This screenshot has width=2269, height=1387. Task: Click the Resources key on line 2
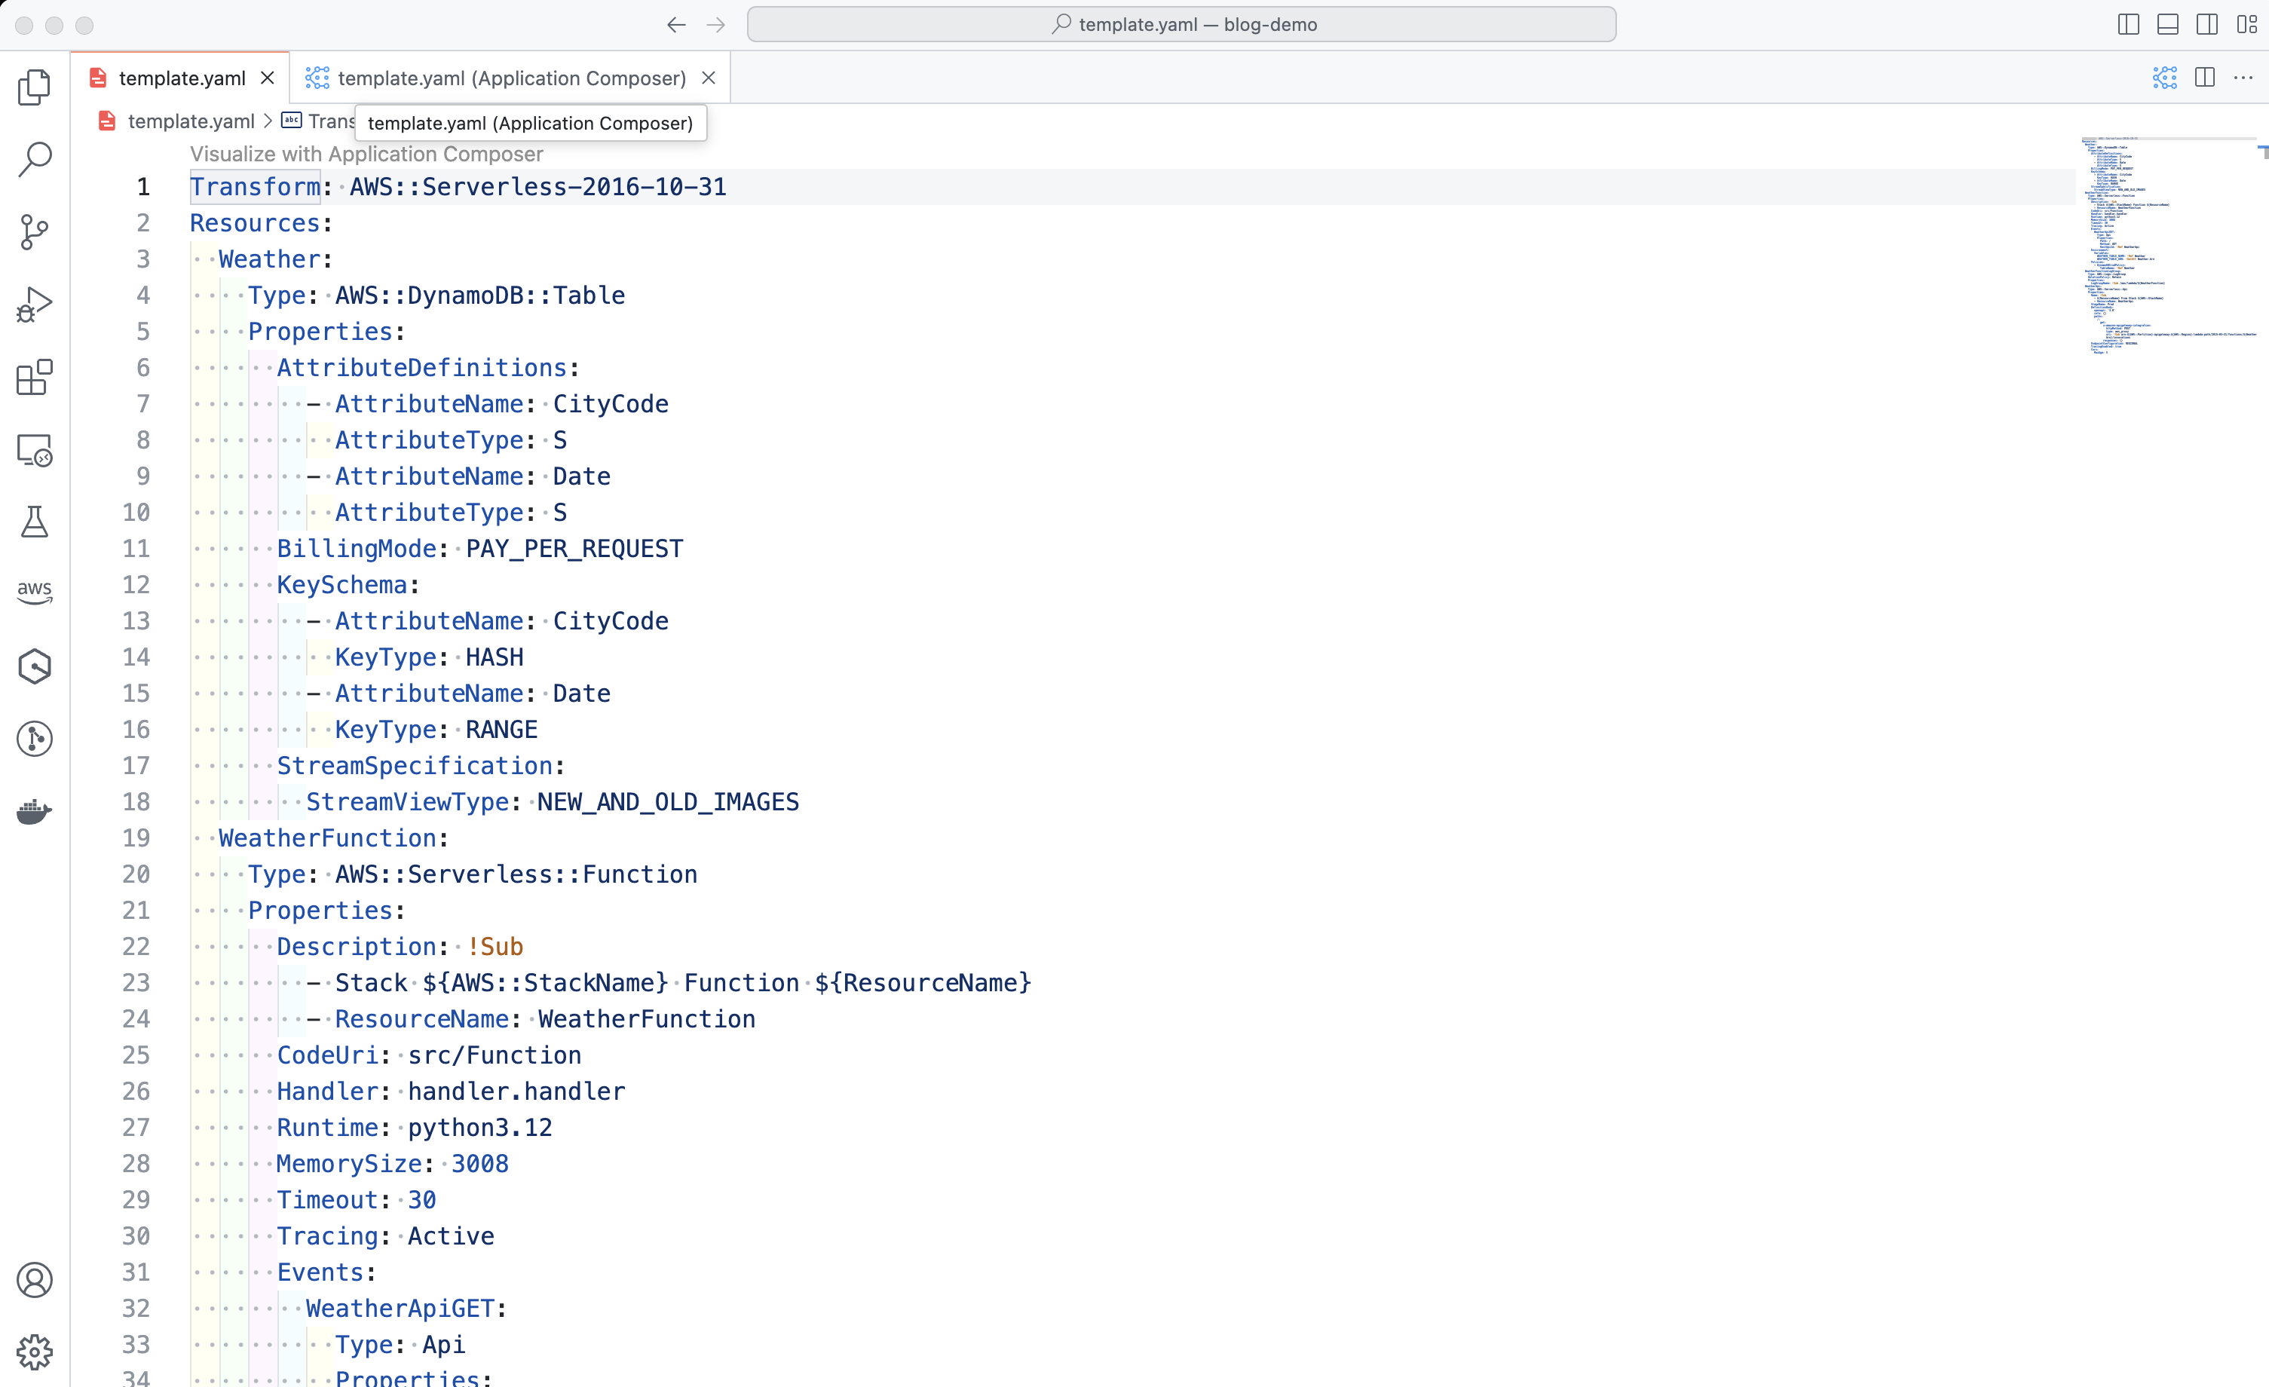[x=255, y=223]
